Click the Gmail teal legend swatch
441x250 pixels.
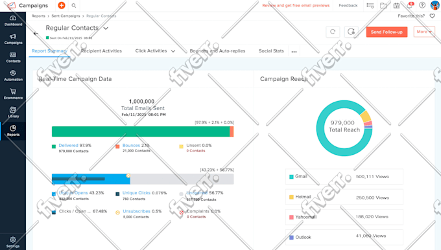pyautogui.click(x=291, y=177)
